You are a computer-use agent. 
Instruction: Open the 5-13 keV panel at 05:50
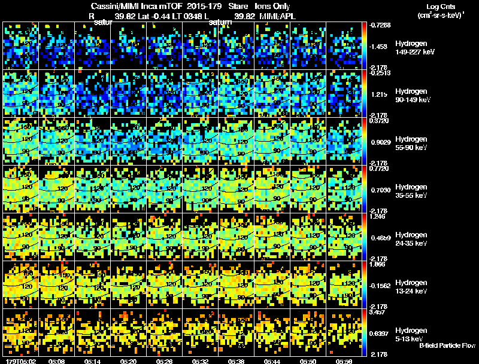[308, 332]
